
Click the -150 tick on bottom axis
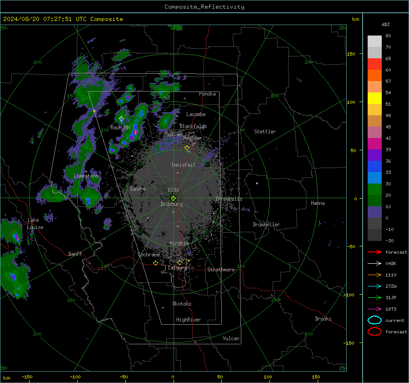pos(27,377)
